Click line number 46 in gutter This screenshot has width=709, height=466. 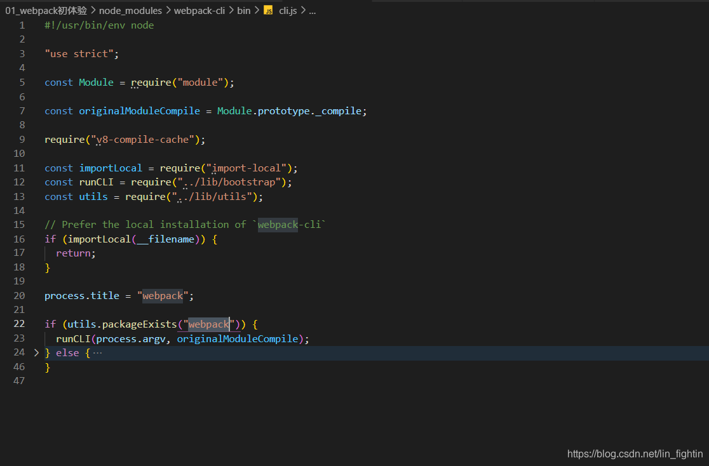tap(19, 366)
